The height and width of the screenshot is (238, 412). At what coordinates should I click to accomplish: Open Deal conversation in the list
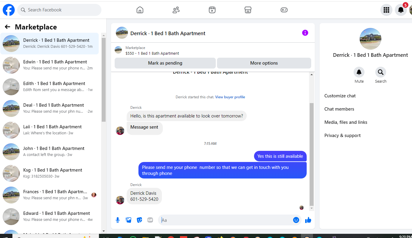[x=50, y=108]
